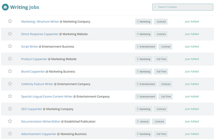The image size is (215, 140).
Task: Click Entertainment tag on Script Writer row
Action: [x=146, y=46]
